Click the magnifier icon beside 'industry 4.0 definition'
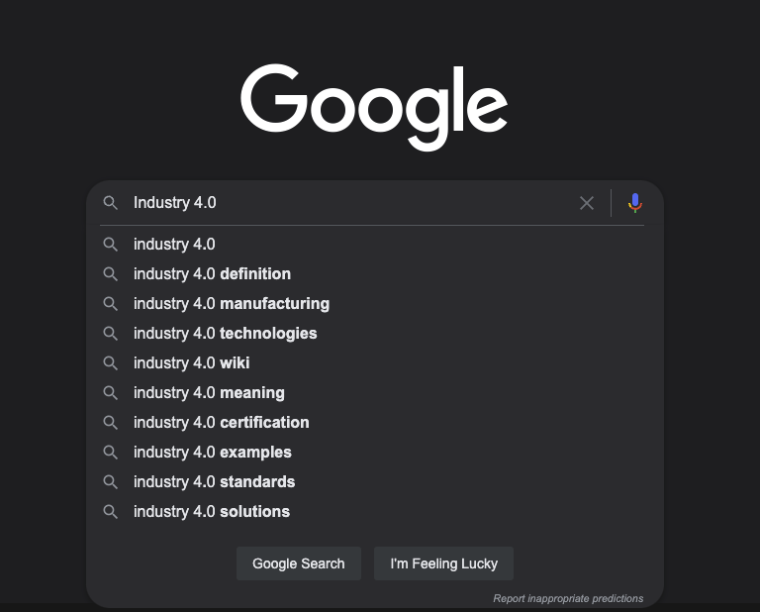Screen dimensions: 760x612 (x=111, y=274)
